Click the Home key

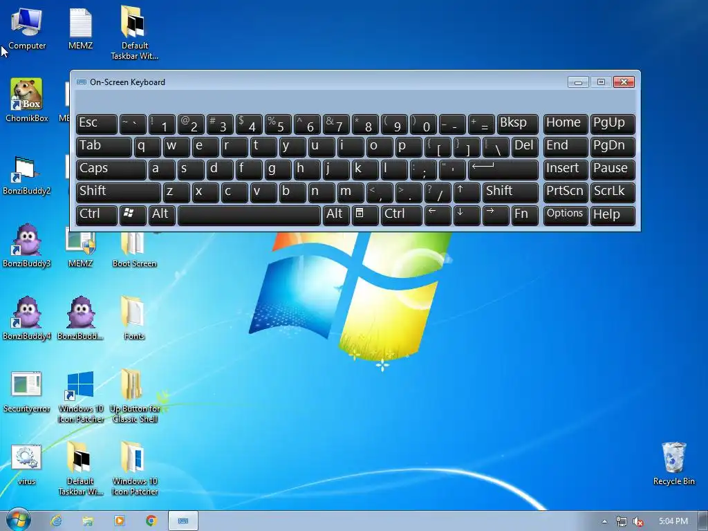coord(566,124)
